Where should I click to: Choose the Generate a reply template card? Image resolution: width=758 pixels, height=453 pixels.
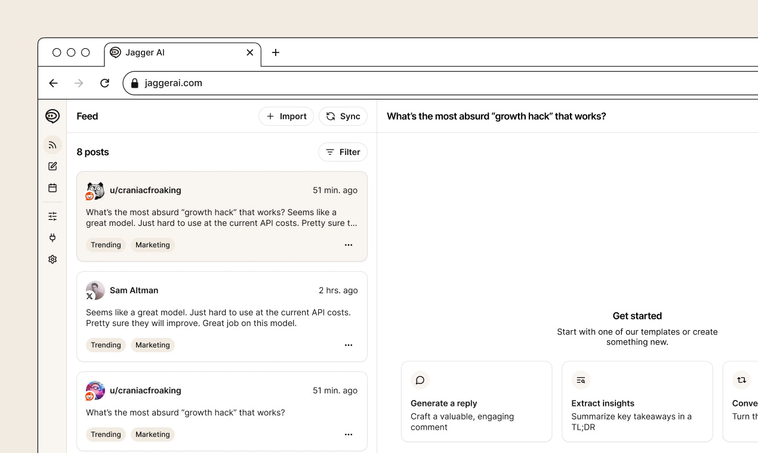click(476, 401)
